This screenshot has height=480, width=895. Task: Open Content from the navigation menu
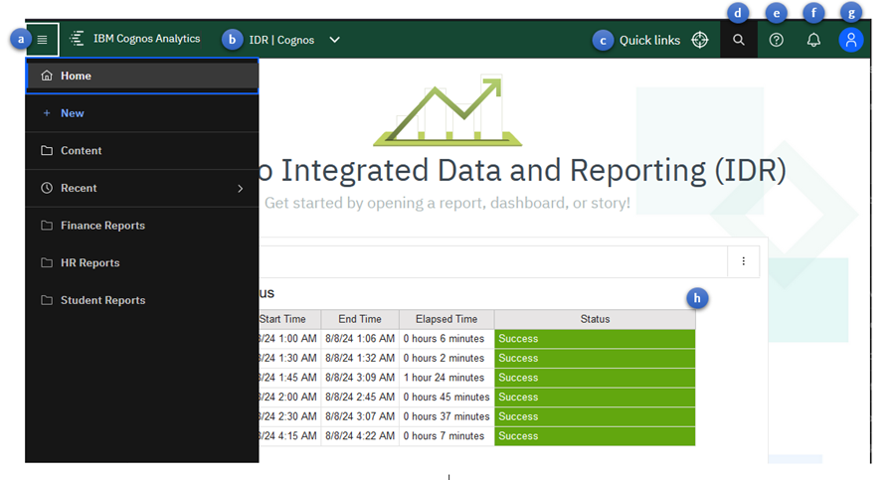coord(142,151)
